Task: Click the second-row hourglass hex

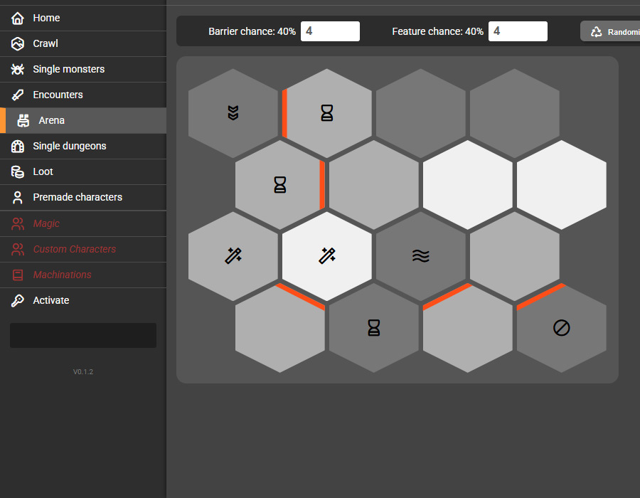Action: (x=280, y=184)
